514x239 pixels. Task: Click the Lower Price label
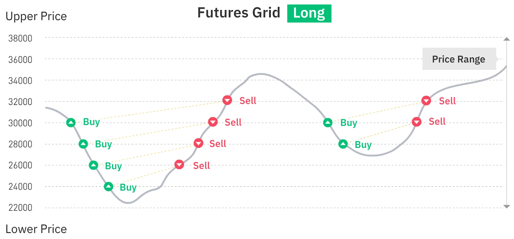click(x=36, y=229)
